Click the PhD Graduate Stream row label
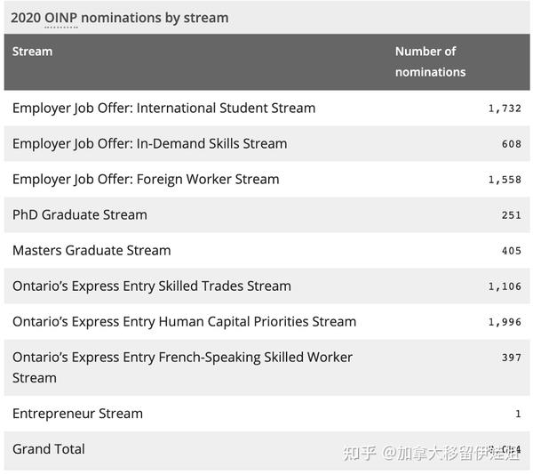Screen dimensions: 533x475 80,215
